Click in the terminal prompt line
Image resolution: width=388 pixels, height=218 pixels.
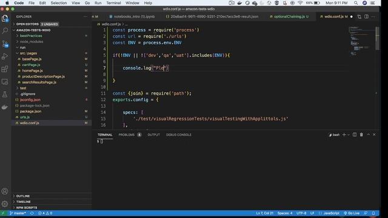pos(101,141)
